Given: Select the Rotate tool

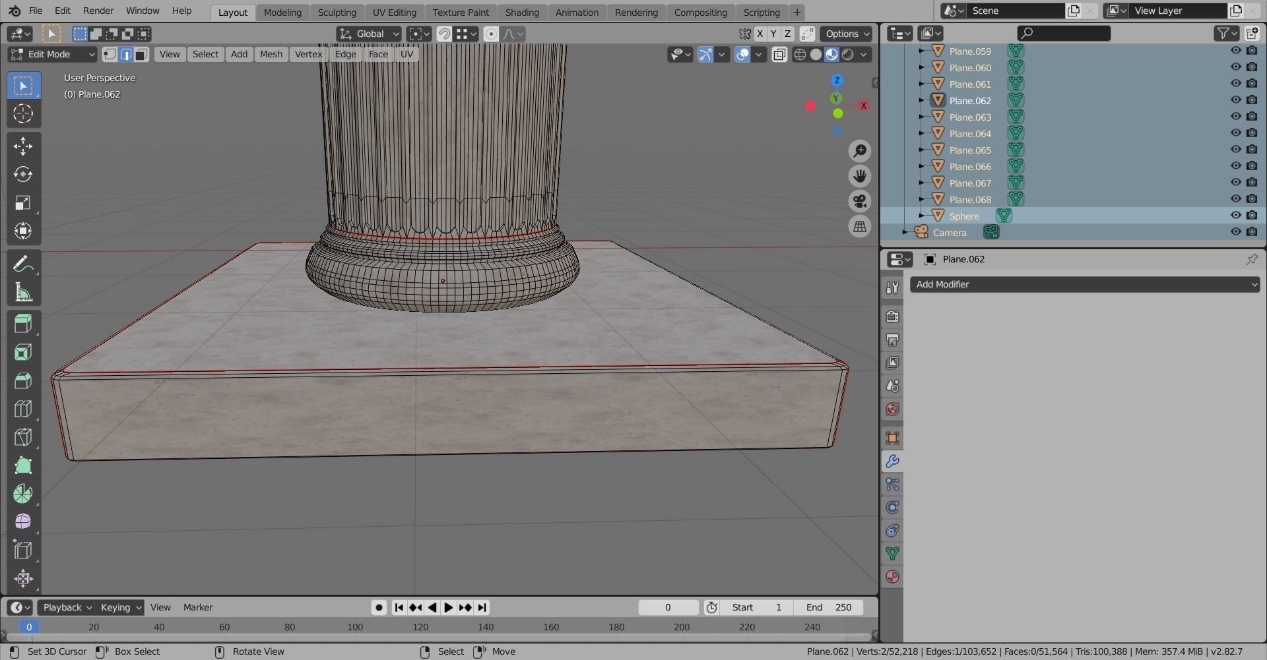Looking at the screenshot, I should coord(23,174).
